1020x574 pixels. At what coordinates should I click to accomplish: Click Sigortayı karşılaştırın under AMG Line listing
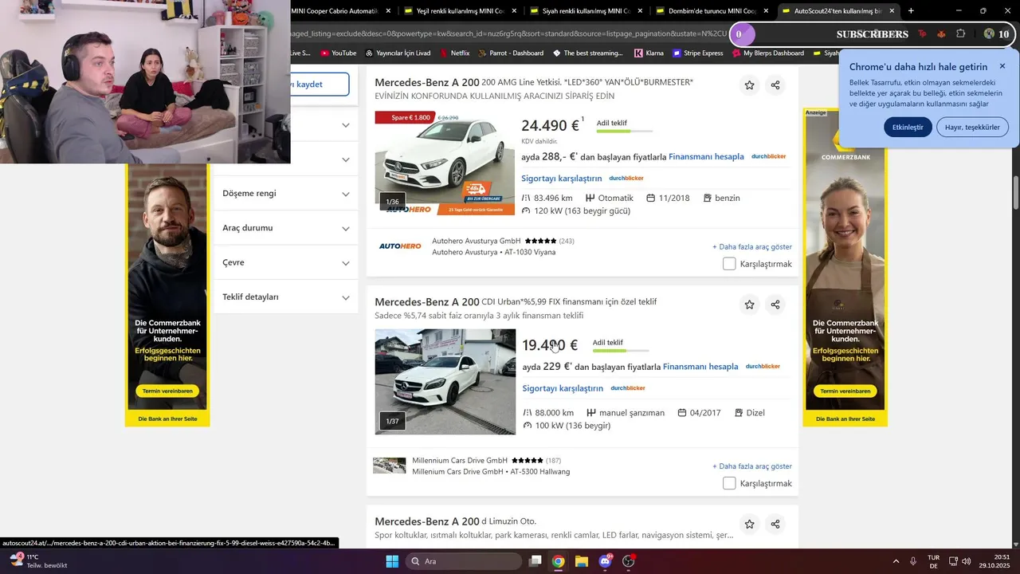click(x=562, y=179)
